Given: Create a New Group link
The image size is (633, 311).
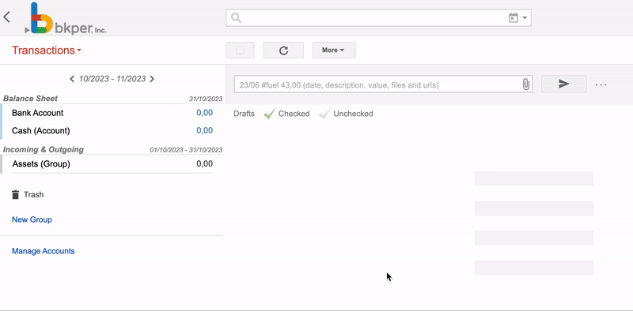Looking at the screenshot, I should click(x=32, y=219).
